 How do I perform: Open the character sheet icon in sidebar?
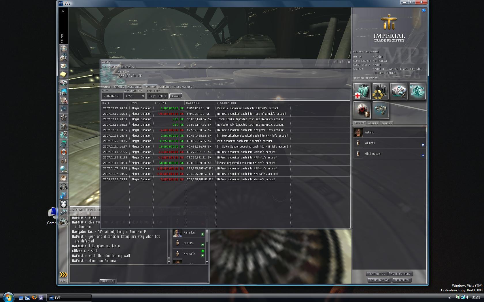click(63, 49)
